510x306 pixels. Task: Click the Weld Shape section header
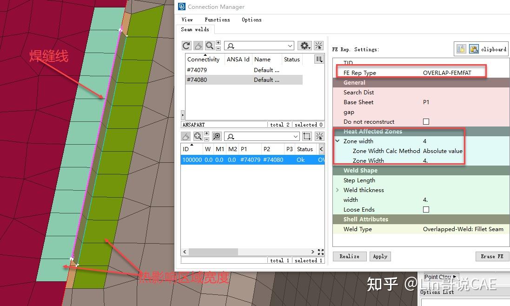421,170
